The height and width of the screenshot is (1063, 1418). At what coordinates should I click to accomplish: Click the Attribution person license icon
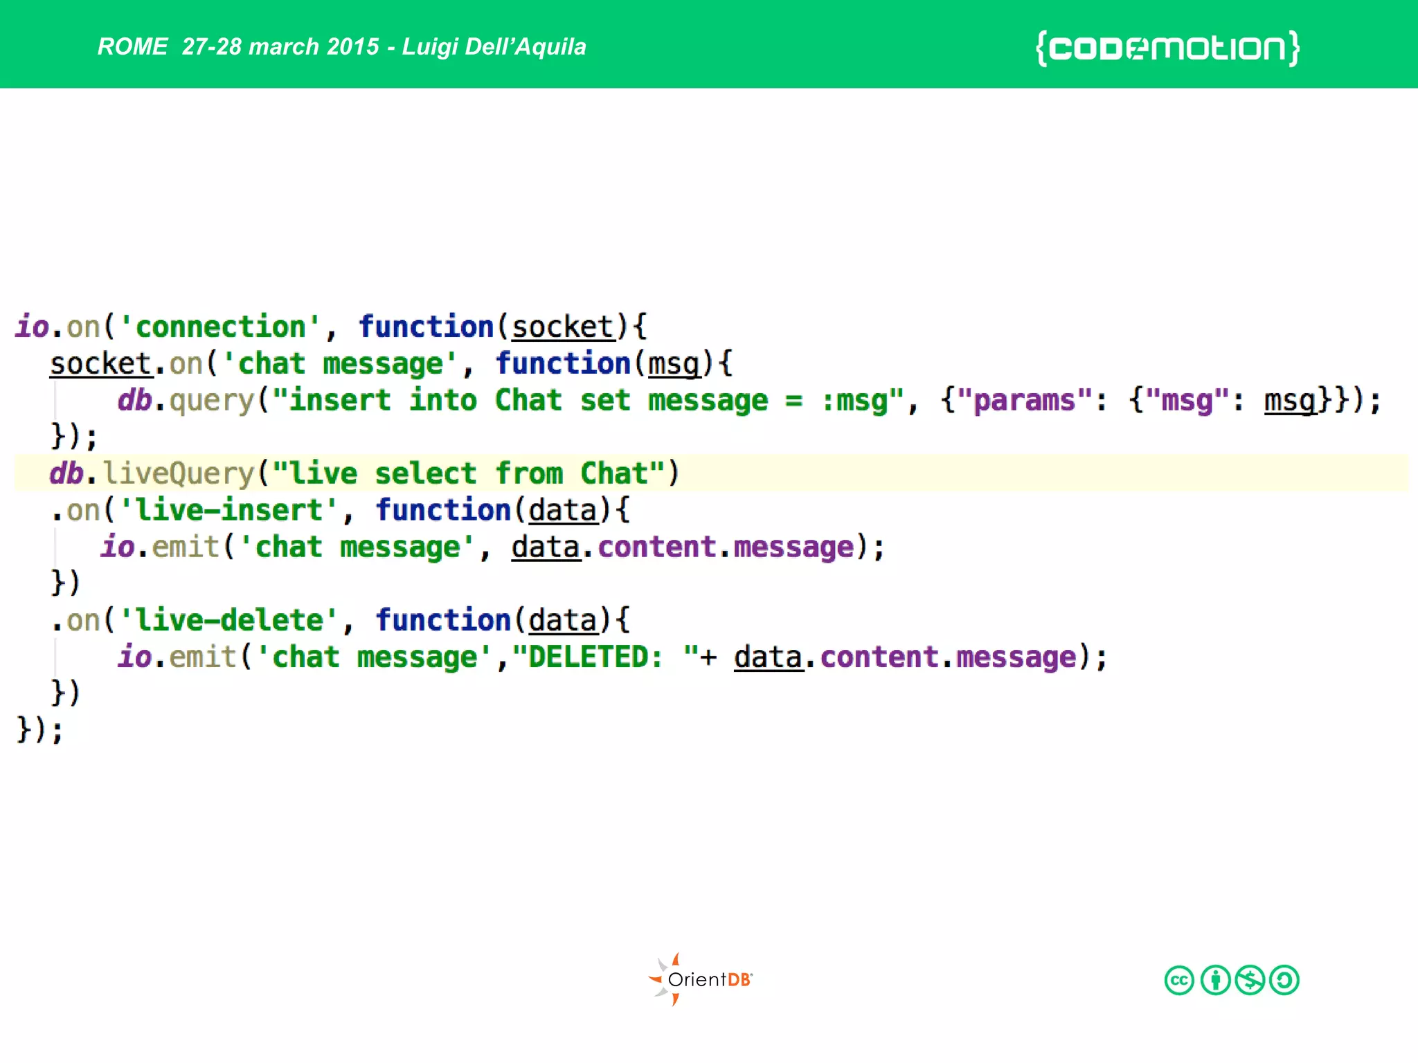(x=1214, y=981)
